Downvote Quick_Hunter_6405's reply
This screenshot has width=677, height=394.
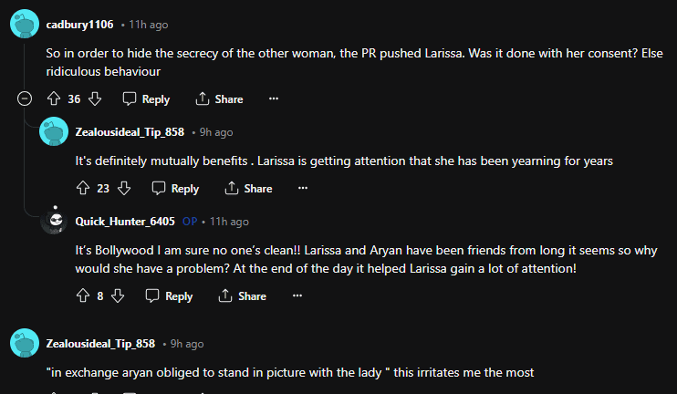coord(118,295)
